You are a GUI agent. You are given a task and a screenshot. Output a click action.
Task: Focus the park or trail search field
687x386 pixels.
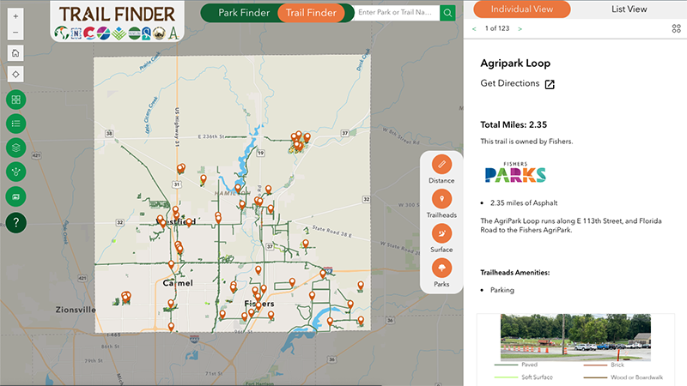tap(396, 12)
